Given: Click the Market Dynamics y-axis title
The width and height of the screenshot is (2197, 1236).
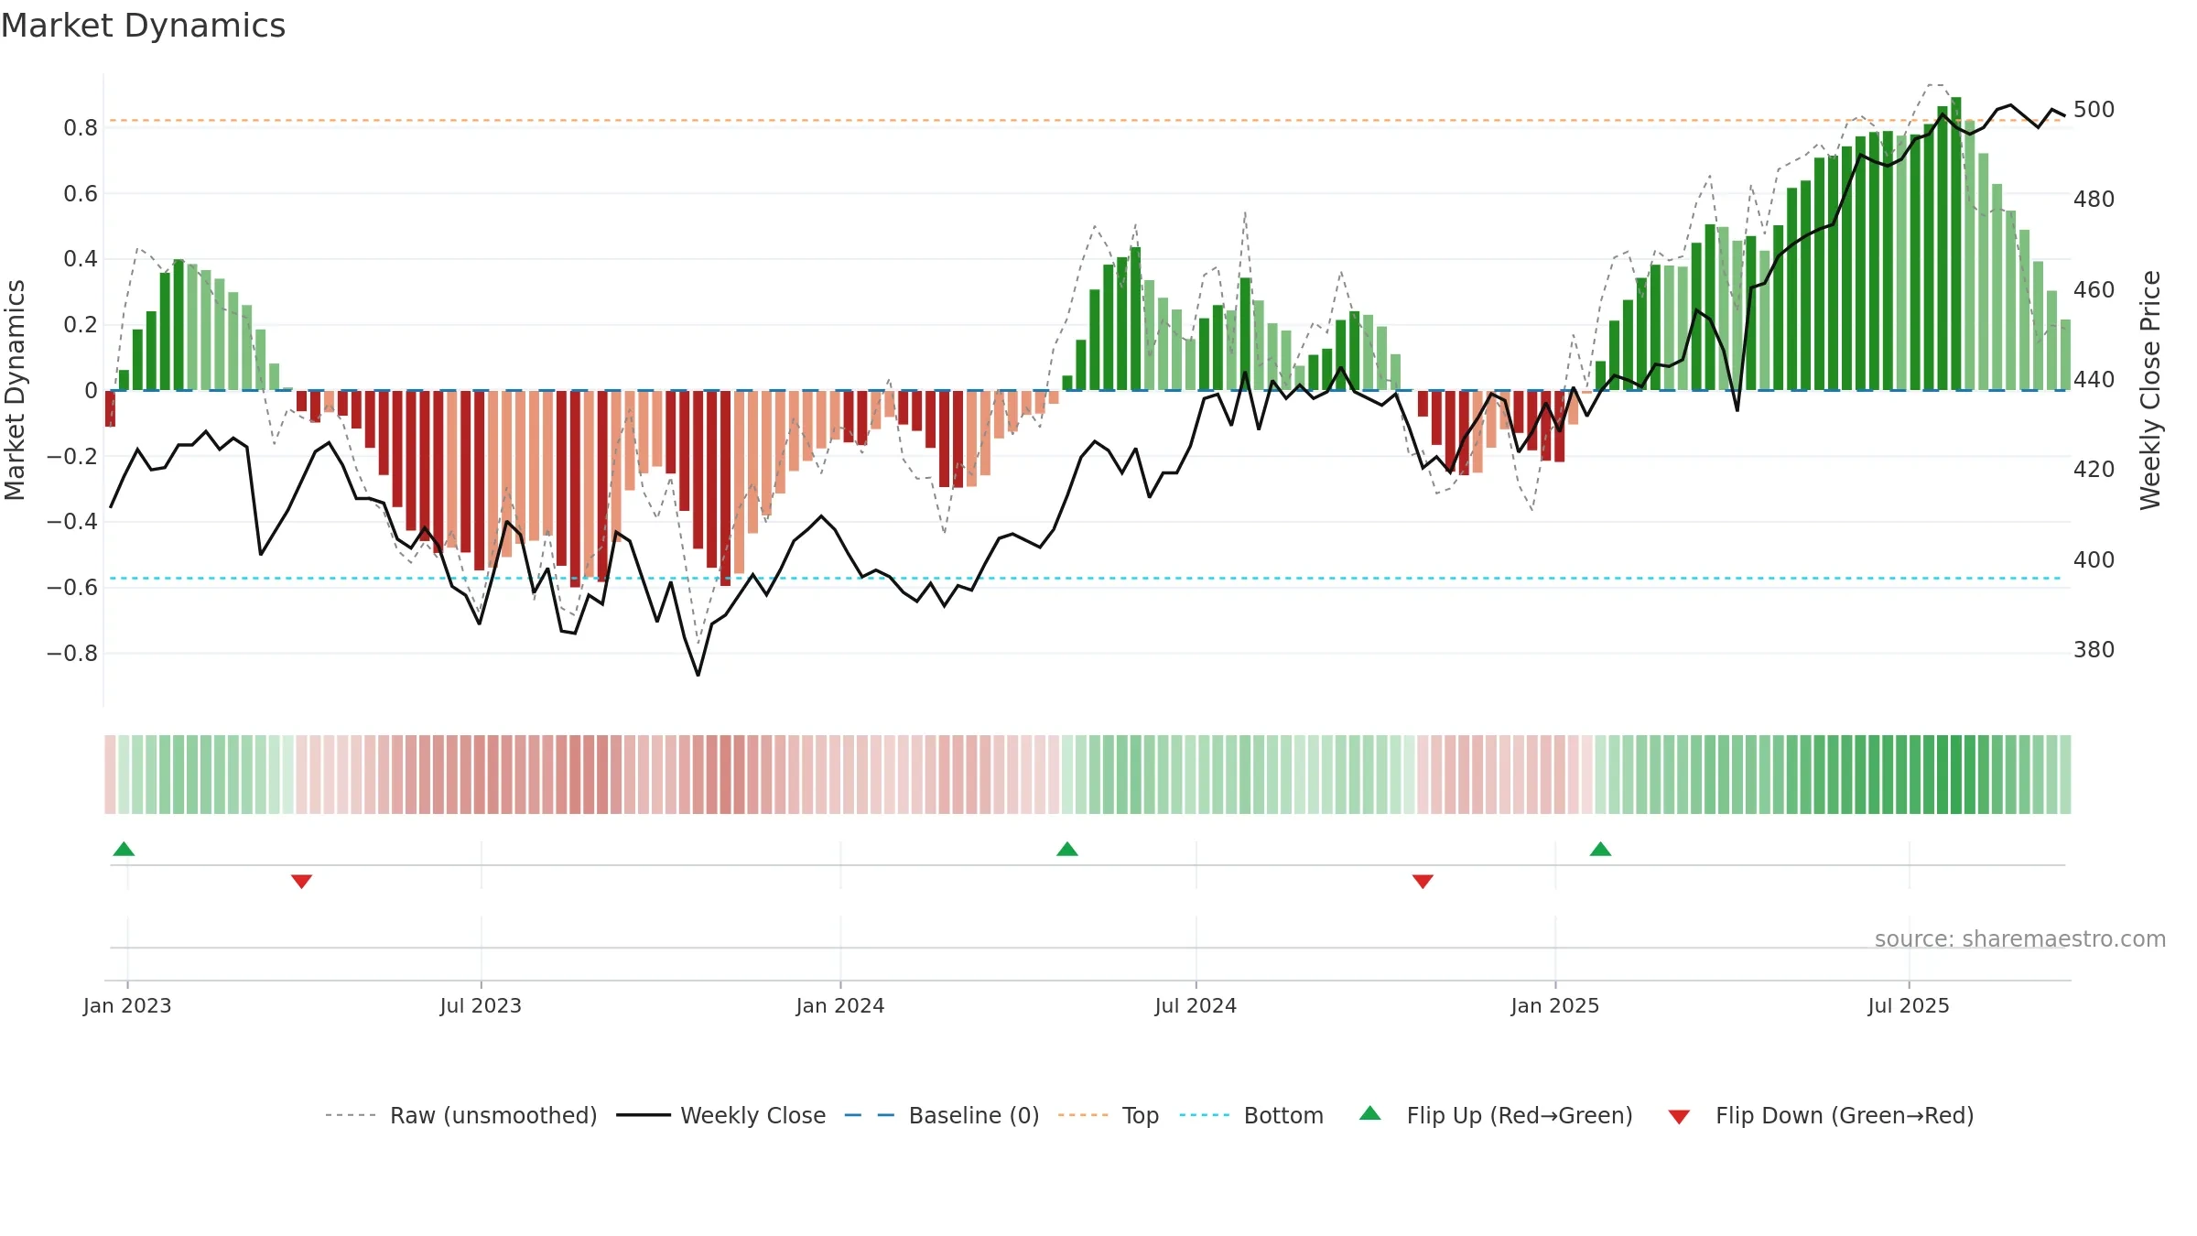Looking at the screenshot, I should coord(15,390).
